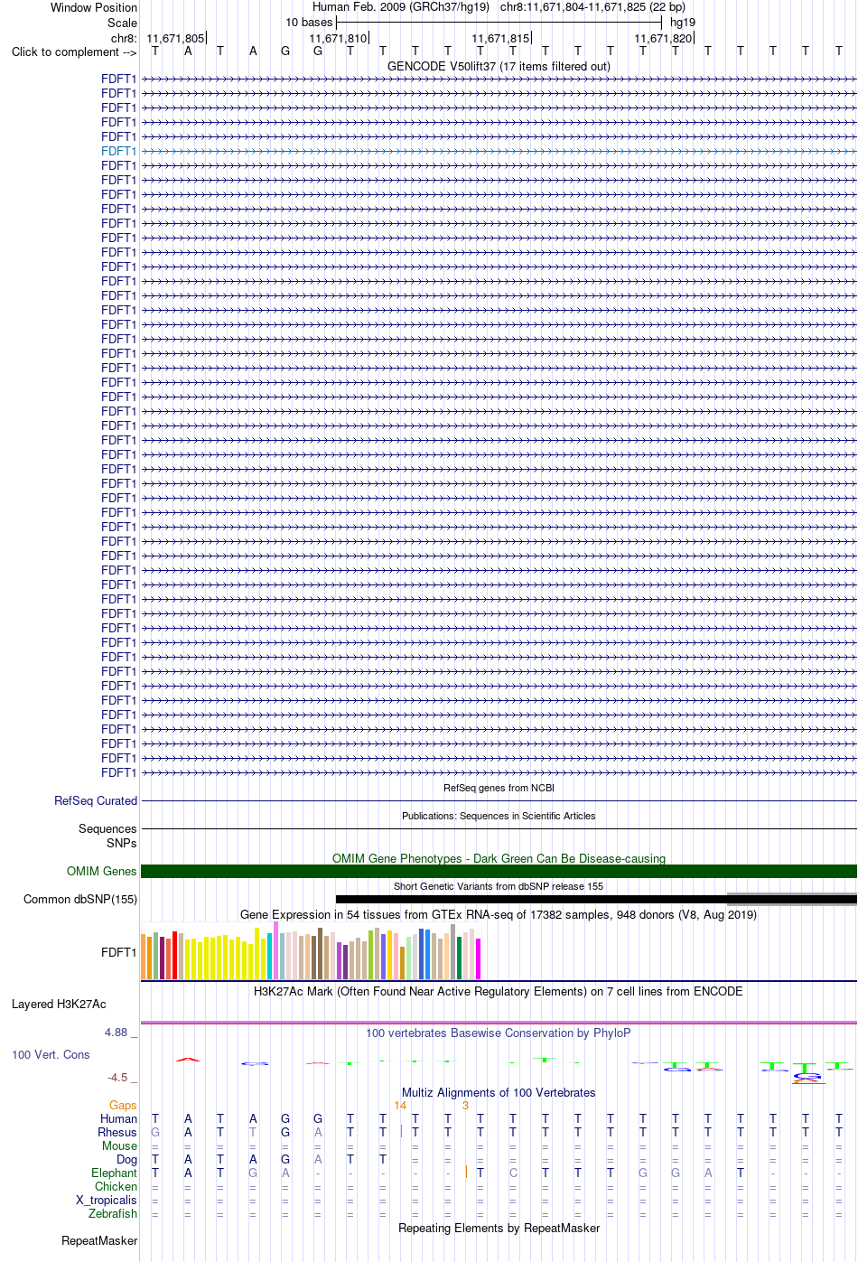Click the red PhyloP conservation peak
The image size is (858, 1262).
pos(188,1059)
